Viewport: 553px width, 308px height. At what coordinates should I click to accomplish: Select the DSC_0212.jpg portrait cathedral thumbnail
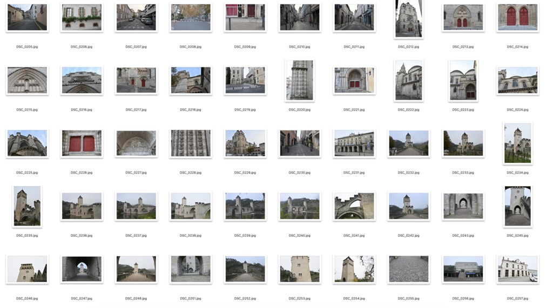pyautogui.click(x=408, y=19)
